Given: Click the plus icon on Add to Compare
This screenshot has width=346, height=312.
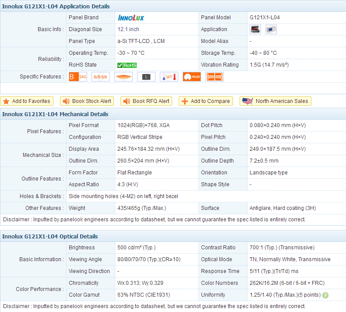Looking at the screenshot, I should (185, 101).
